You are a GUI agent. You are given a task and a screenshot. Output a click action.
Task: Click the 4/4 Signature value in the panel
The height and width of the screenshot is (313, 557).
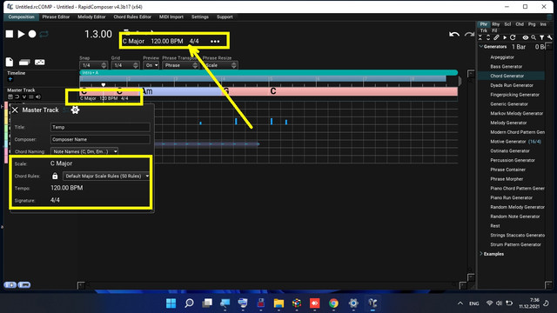[55, 200]
